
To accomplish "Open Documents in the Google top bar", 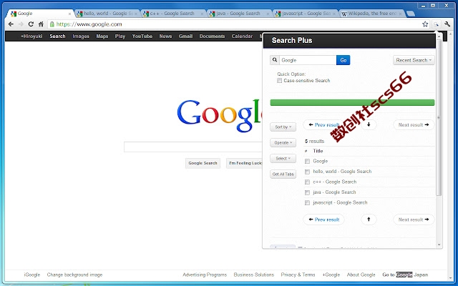I will (212, 36).
